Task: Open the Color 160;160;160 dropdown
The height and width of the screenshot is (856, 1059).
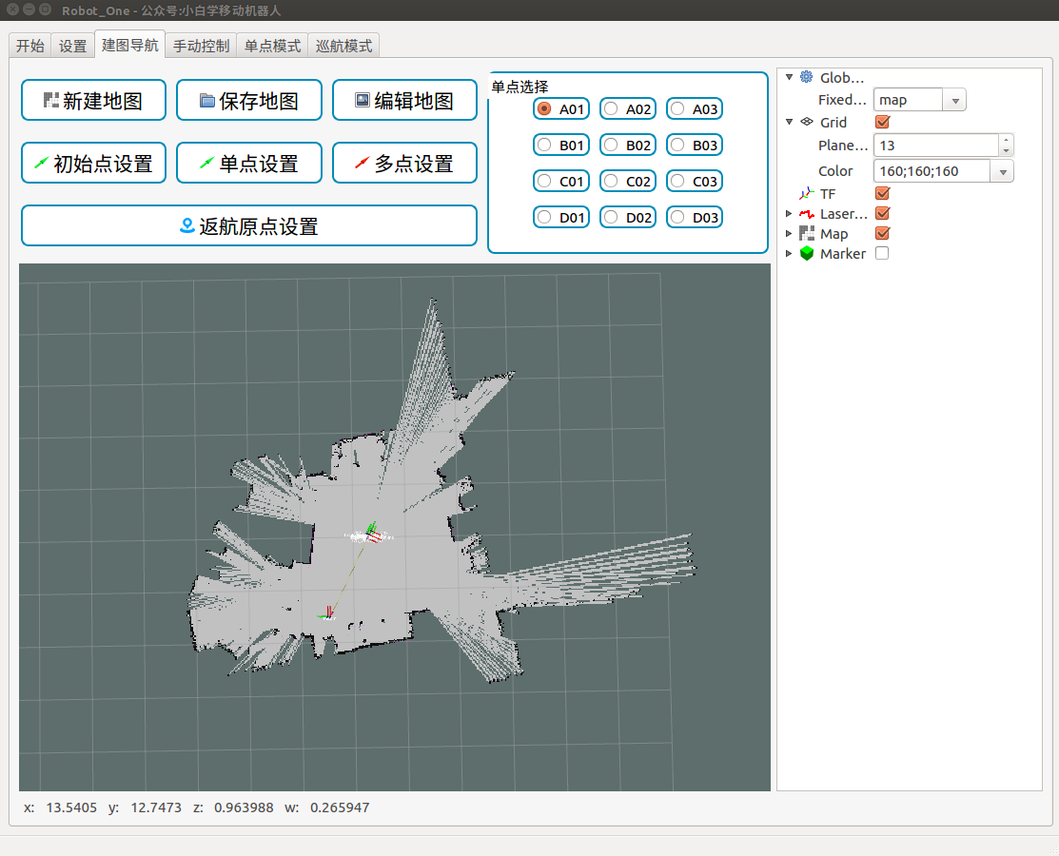Action: pyautogui.click(x=1003, y=171)
